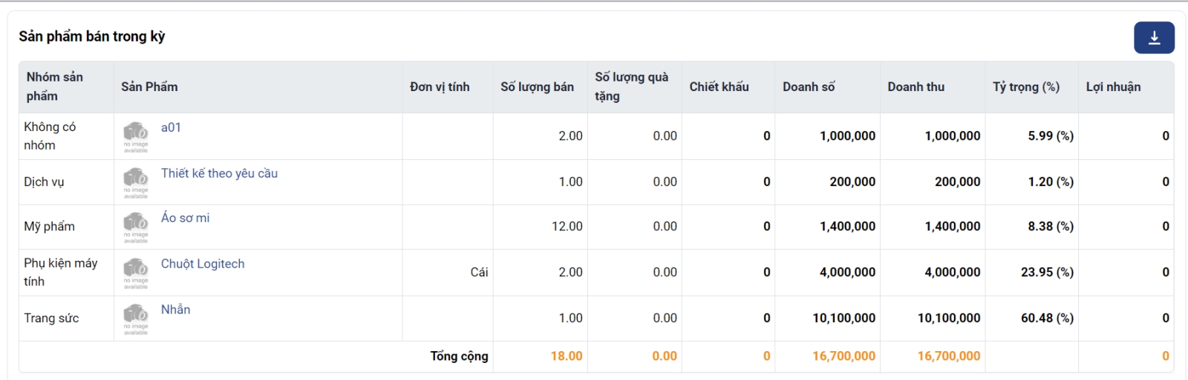Select the Trang sức revenue cell 10,100,000
Screen dimensions: 1188x380
coord(948,318)
